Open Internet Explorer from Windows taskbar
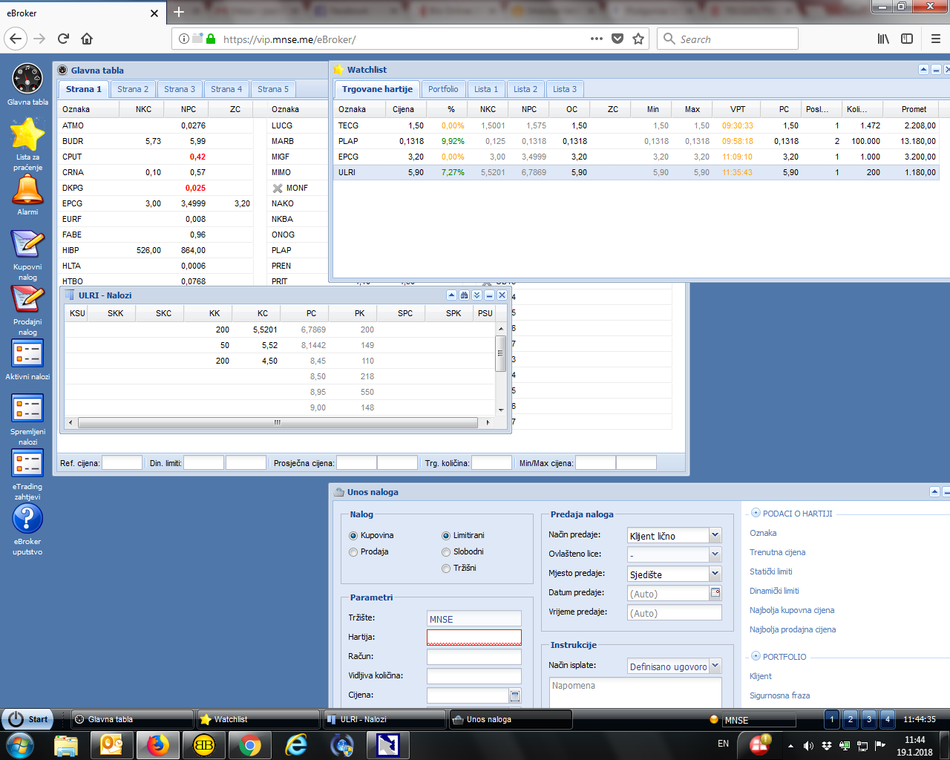 (x=296, y=744)
